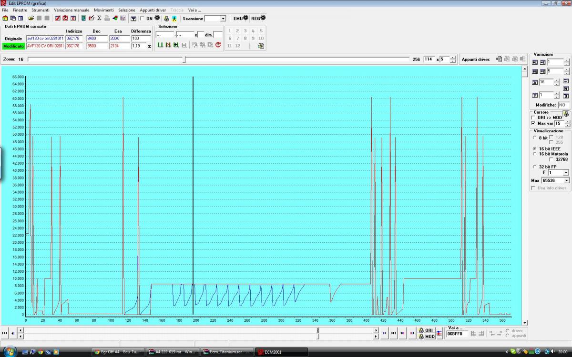Click the padlock icon next to ON
The width and height of the screenshot is (572, 357).
click(166, 19)
